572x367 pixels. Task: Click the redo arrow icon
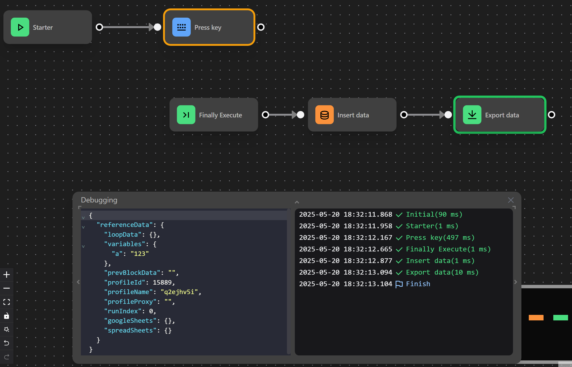point(7,357)
